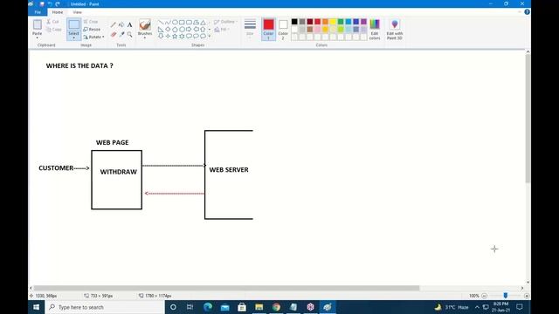Click the Cut button
This screenshot has width=559, height=314.
pyautogui.click(x=52, y=22)
